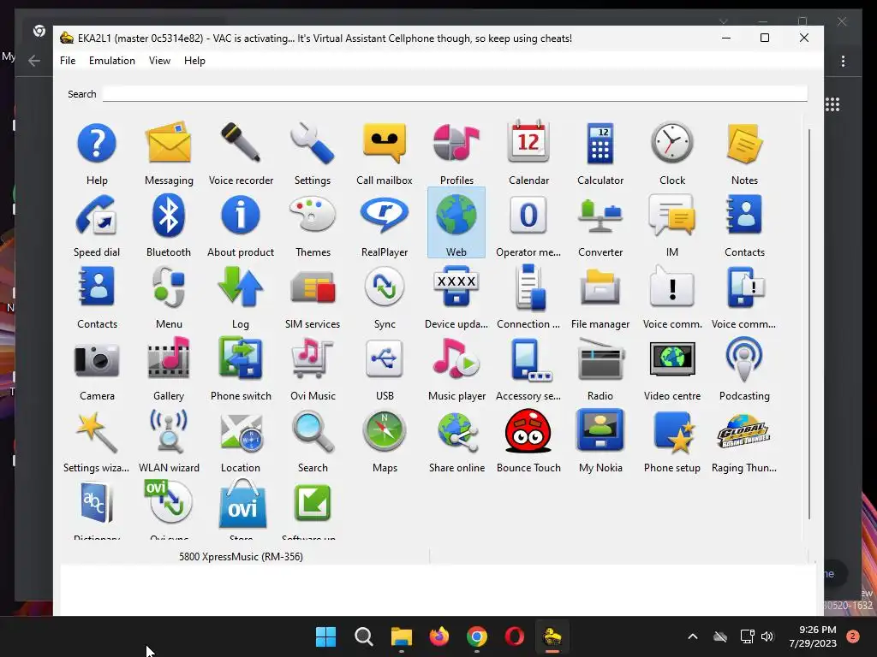Launch the Notes app
The height and width of the screenshot is (657, 877).
[x=744, y=144]
